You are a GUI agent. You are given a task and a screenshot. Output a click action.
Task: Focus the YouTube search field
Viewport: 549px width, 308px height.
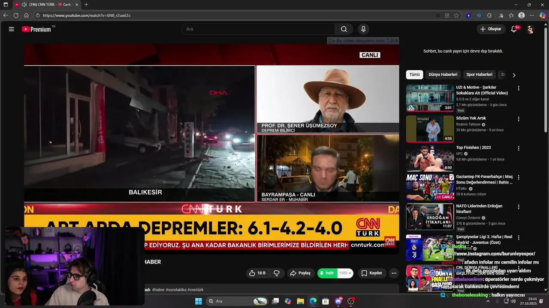(x=258, y=29)
